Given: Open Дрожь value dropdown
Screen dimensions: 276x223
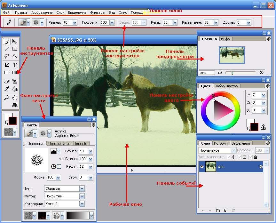Looking at the screenshot, I should coord(248,22).
